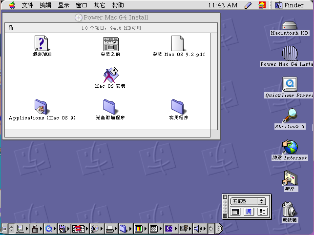This screenshot has height=235, width=314.
Task: Toggle the input palette options radio-list button
Action: coord(262,212)
